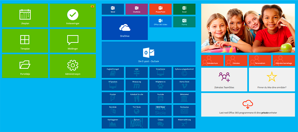
Task: Open the Kokebok for alle tile
Action: click(x=137, y=98)
